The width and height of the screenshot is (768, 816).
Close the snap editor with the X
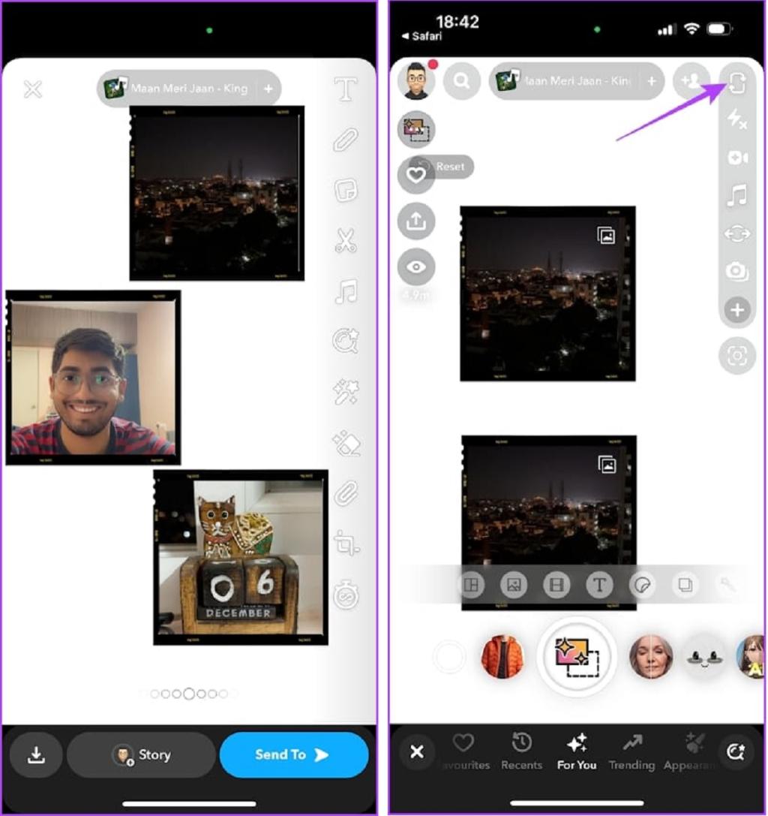pos(33,89)
